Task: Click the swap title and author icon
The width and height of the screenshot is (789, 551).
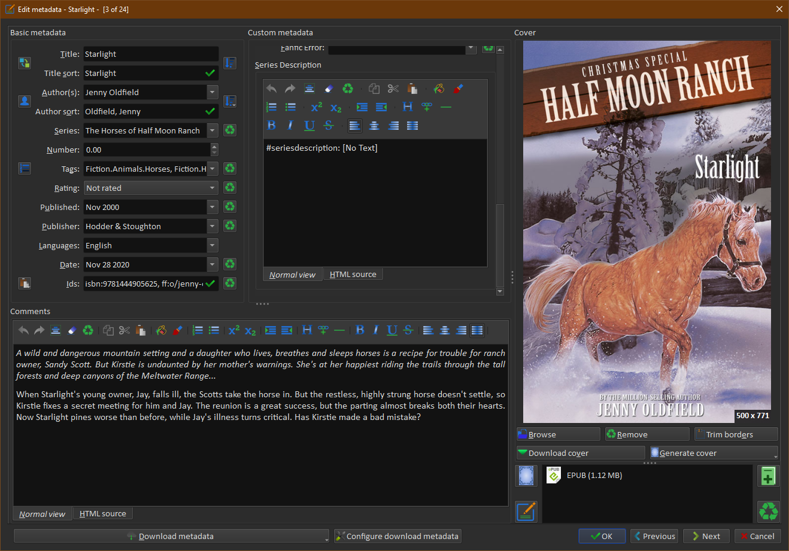Action: [25, 63]
